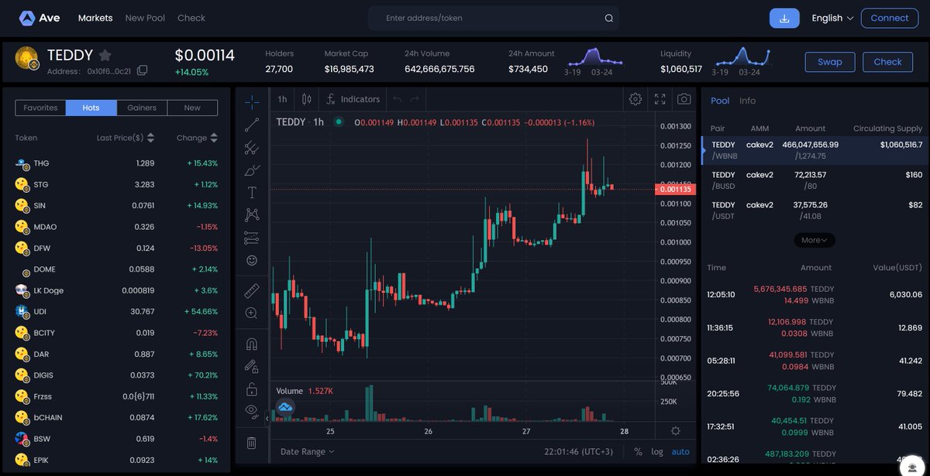The width and height of the screenshot is (930, 476).
Task: Open chart settings via the gear icon
Action: click(635, 99)
